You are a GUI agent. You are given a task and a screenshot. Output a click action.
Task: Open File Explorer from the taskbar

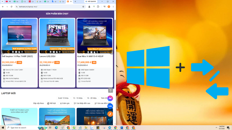86,128
